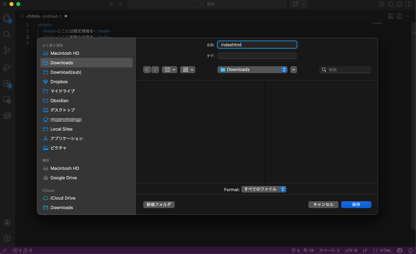Open the Accounts menu icon
This screenshot has width=416, height=254.
pyautogui.click(x=7, y=222)
